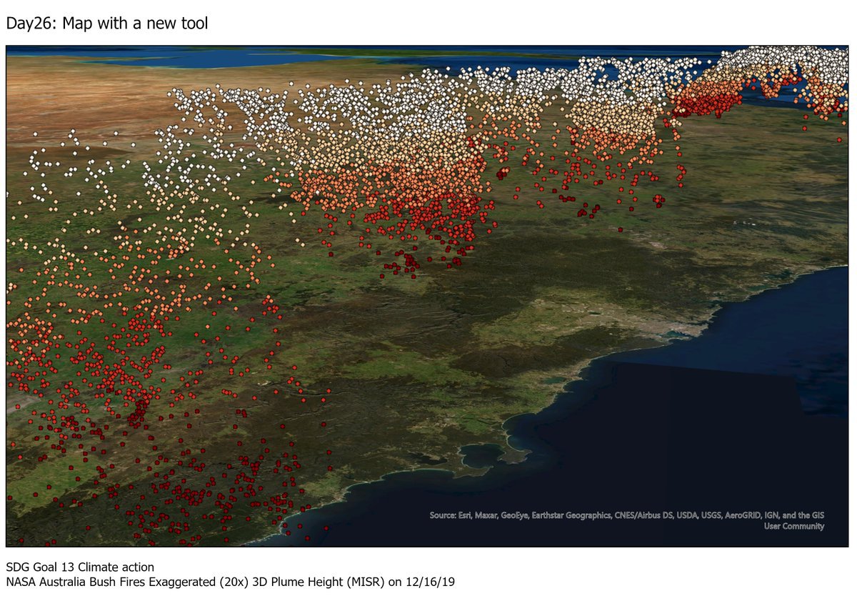
Task: Click the "Source: Esri, Maxar" attribution text
Action: 464,515
